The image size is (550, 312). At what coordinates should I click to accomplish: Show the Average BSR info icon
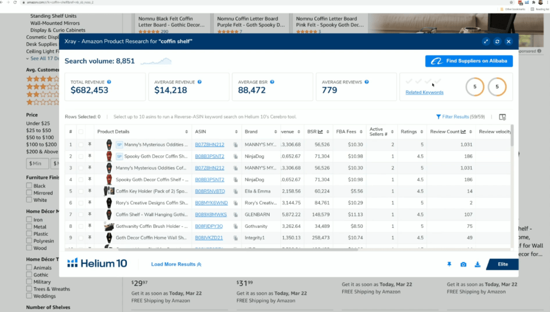pyautogui.click(x=272, y=82)
